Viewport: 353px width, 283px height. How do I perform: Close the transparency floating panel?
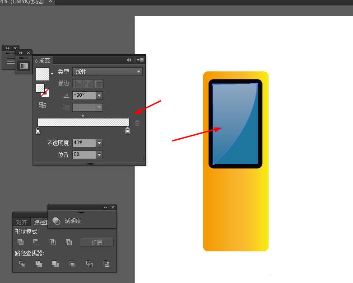(x=113, y=207)
